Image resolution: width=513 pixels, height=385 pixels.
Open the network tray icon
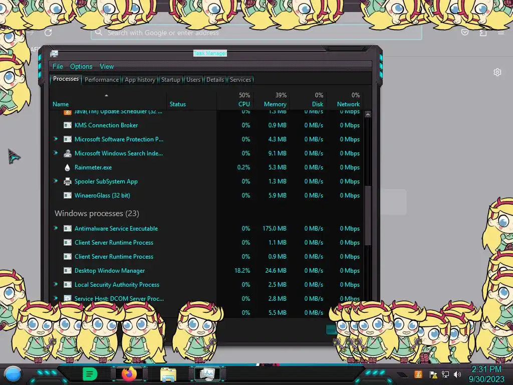(x=445, y=374)
